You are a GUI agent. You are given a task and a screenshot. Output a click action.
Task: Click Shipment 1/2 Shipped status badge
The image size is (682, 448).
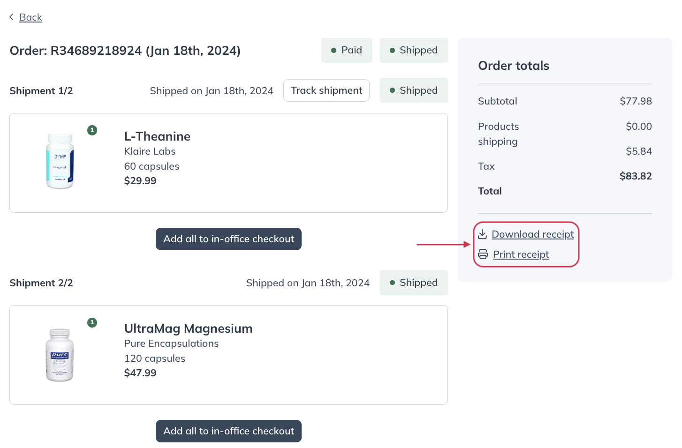[x=414, y=90]
